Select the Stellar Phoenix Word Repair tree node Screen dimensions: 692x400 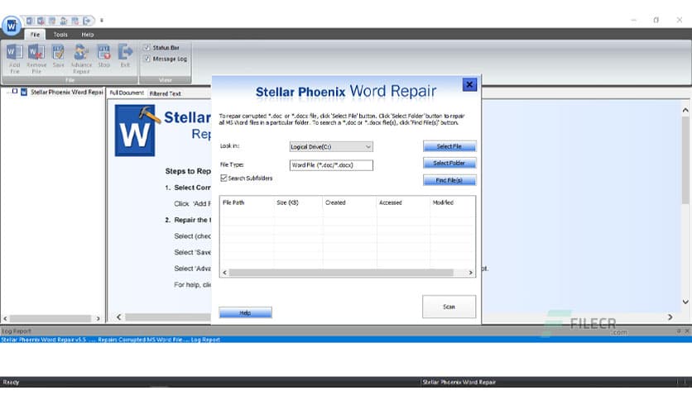click(x=67, y=92)
